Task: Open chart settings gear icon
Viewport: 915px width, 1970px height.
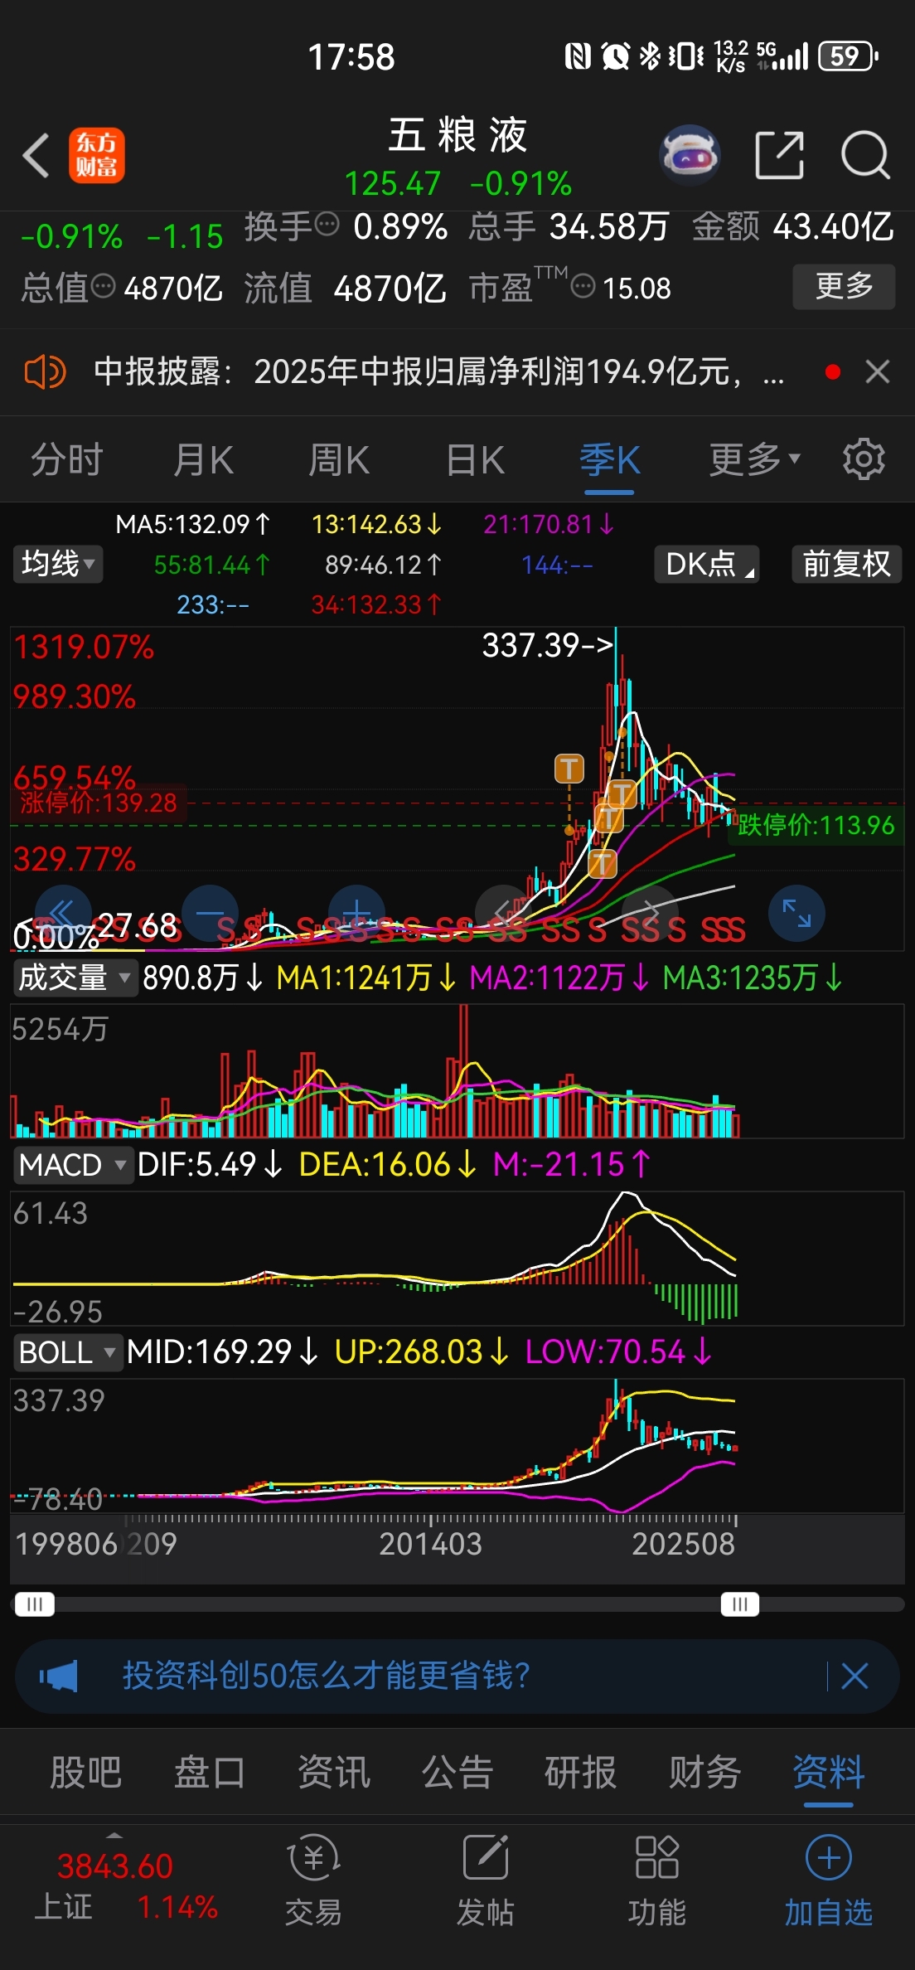Action: (864, 459)
